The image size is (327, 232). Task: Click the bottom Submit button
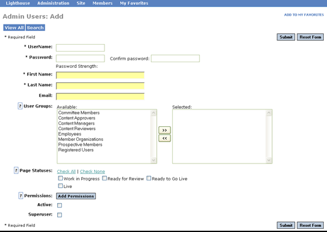[286, 225]
